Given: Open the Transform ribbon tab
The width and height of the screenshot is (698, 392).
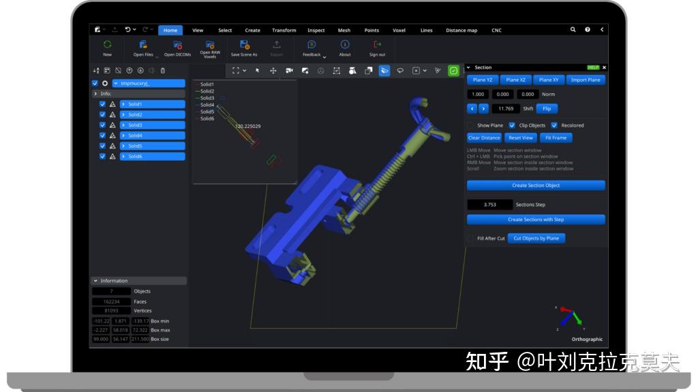Looking at the screenshot, I should 284,30.
